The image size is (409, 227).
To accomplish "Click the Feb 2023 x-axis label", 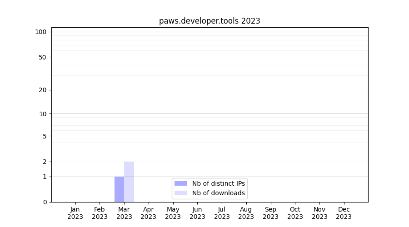I will tap(100, 213).
